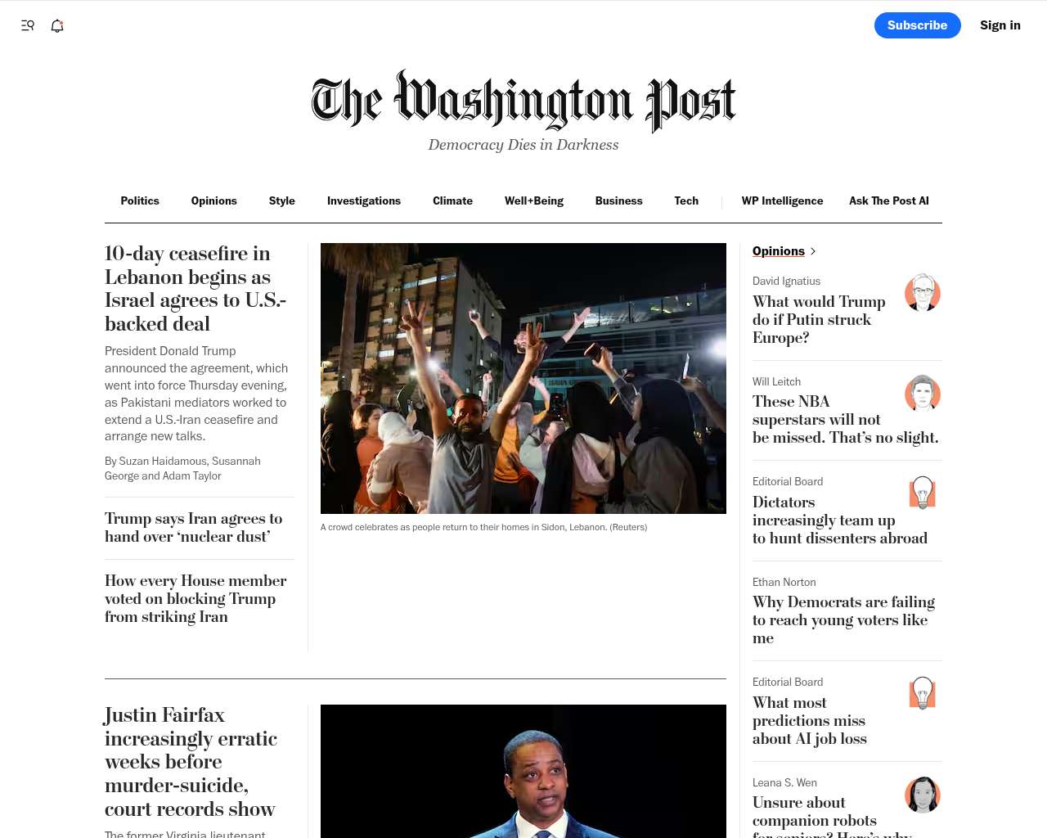The image size is (1047, 838).
Task: Read Trump says Iran 'nuclear dust' story
Action: click(193, 528)
